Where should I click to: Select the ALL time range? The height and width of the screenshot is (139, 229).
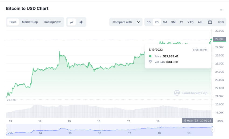click(x=200, y=22)
